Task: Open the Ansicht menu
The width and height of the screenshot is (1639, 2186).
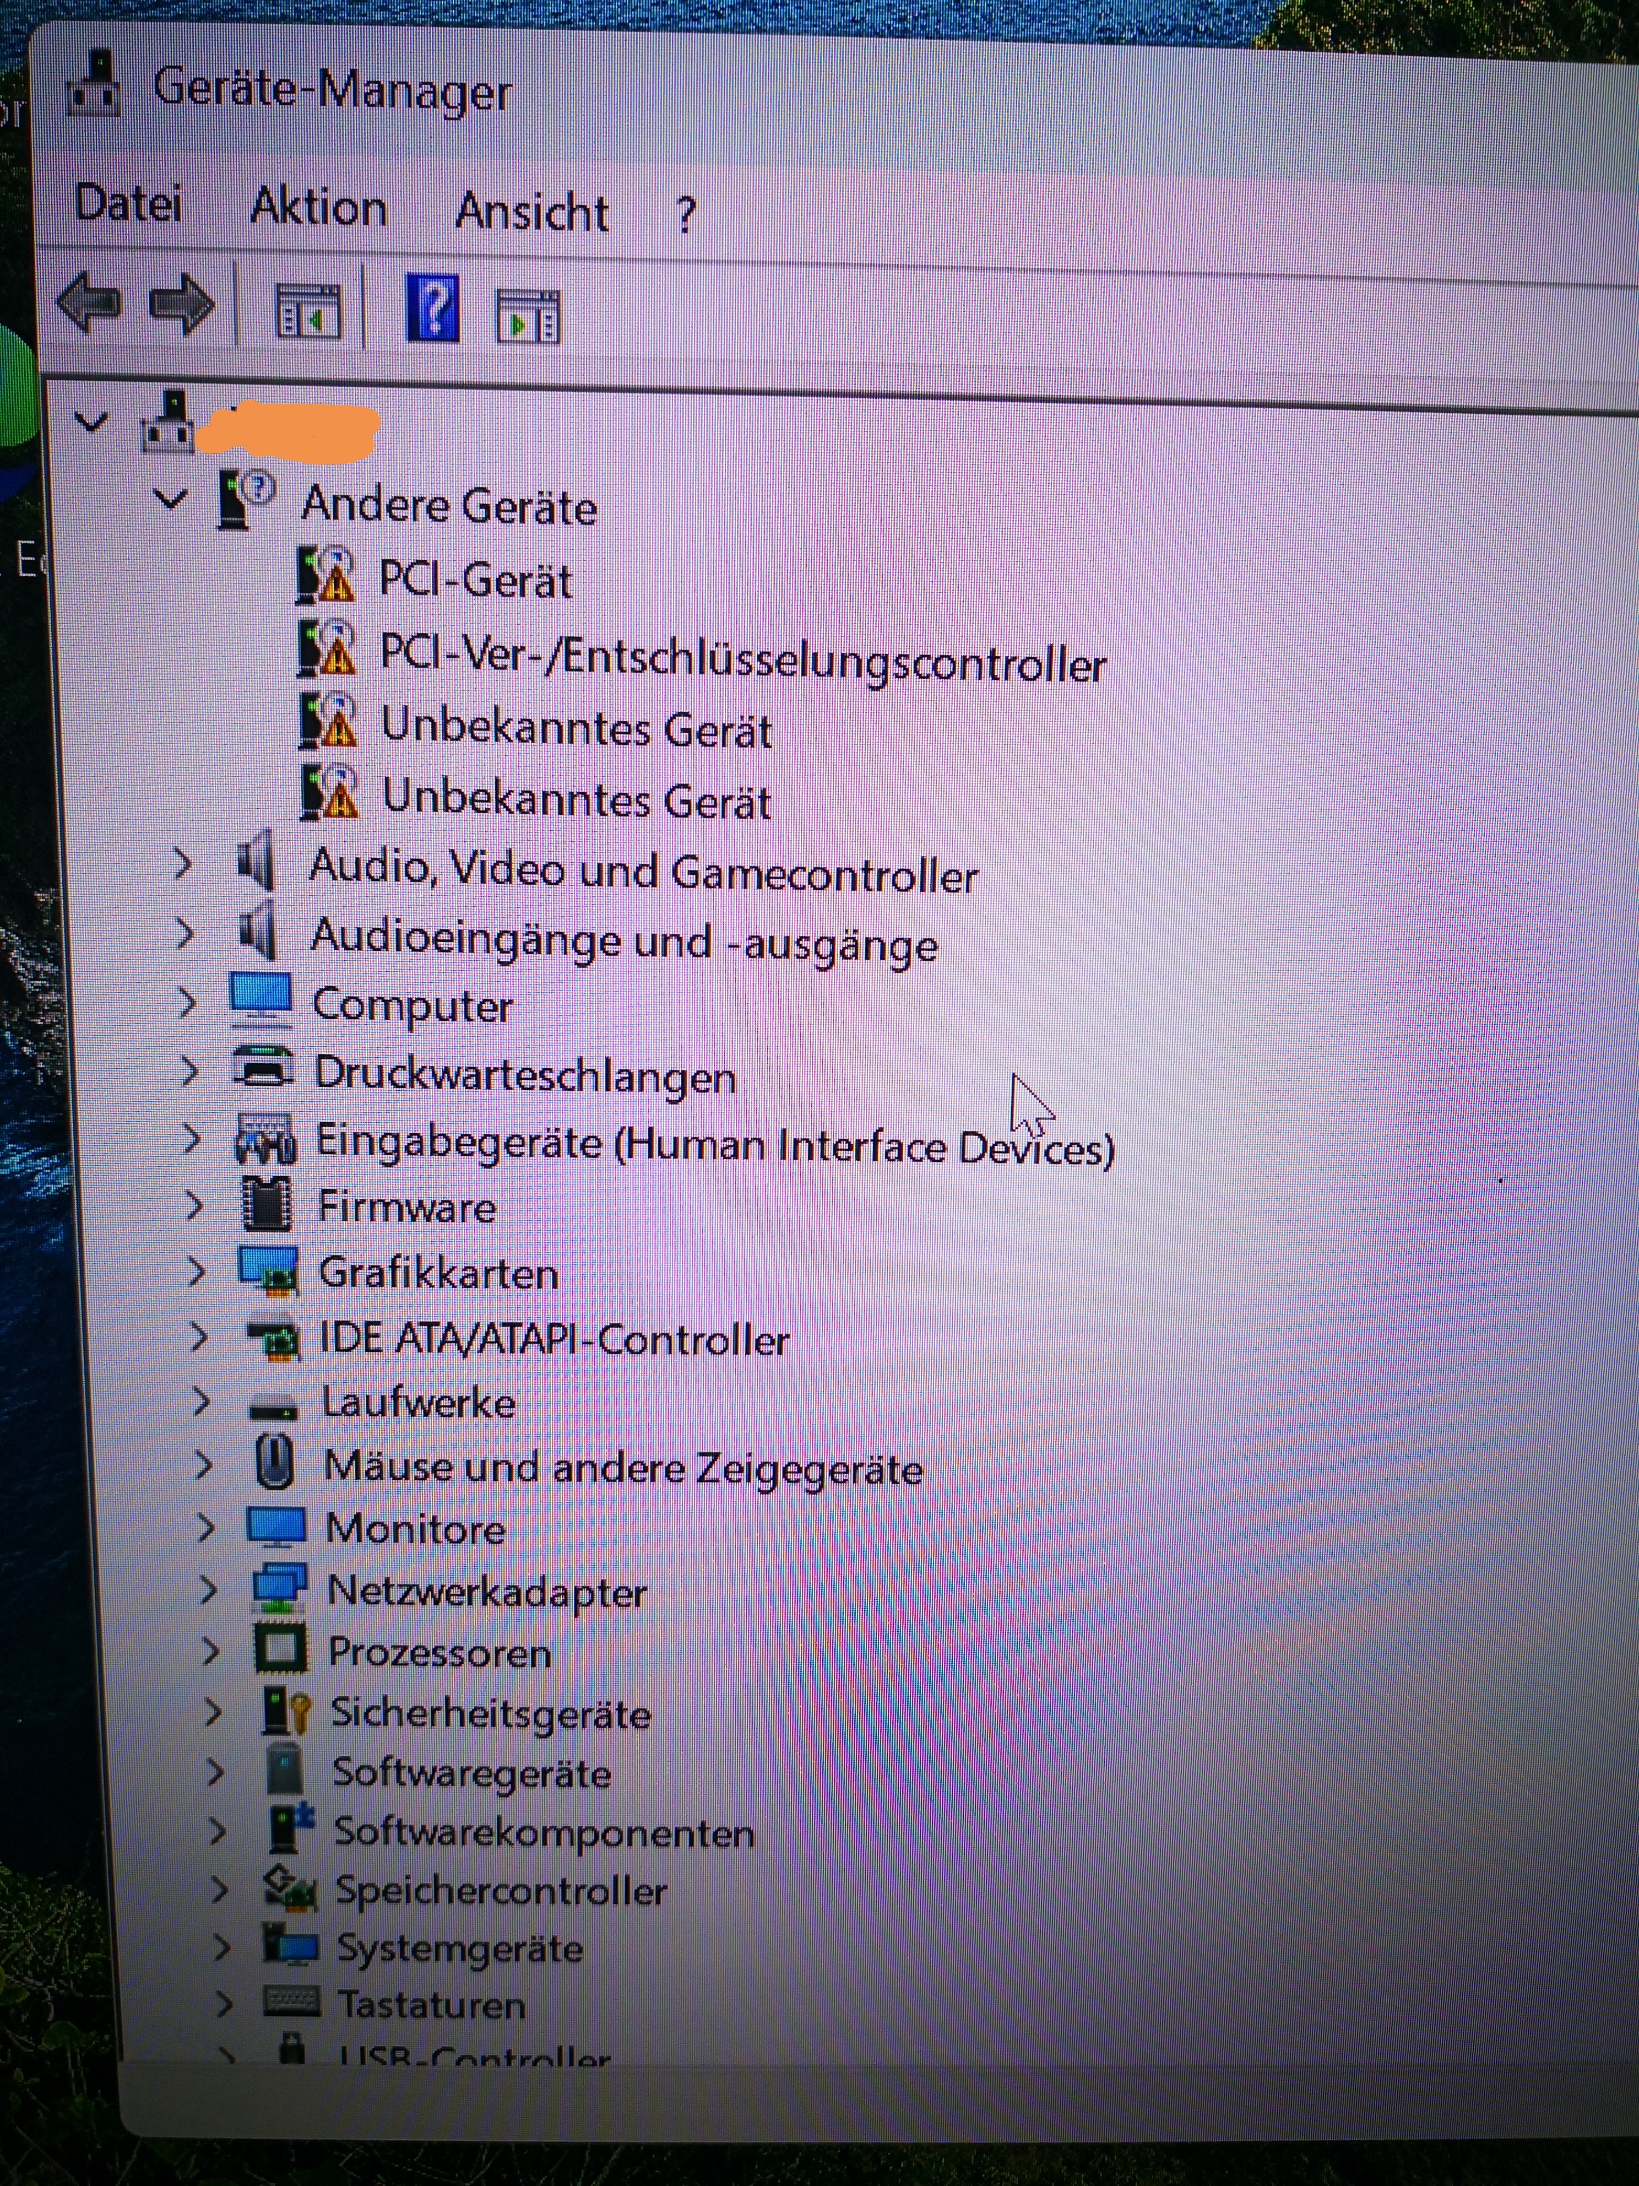Action: point(531,212)
